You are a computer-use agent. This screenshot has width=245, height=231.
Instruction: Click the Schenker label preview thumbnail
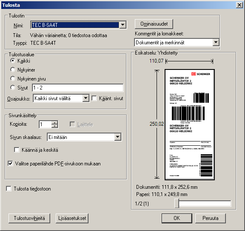[x=190, y=124]
